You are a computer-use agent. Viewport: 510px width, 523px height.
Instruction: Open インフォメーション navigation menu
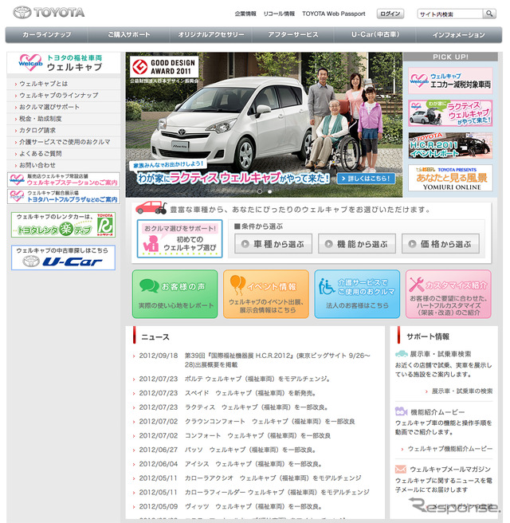pyautogui.click(x=459, y=34)
